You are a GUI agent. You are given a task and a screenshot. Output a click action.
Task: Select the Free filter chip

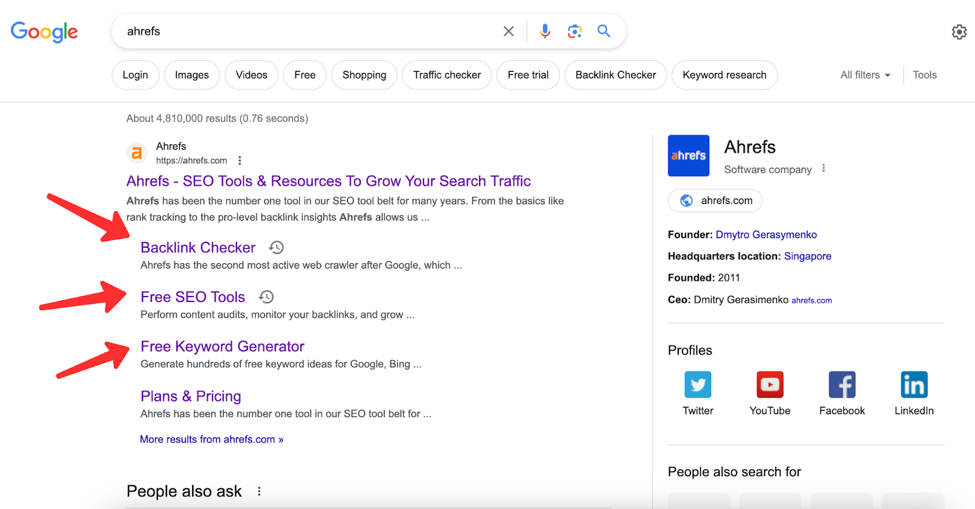click(305, 75)
